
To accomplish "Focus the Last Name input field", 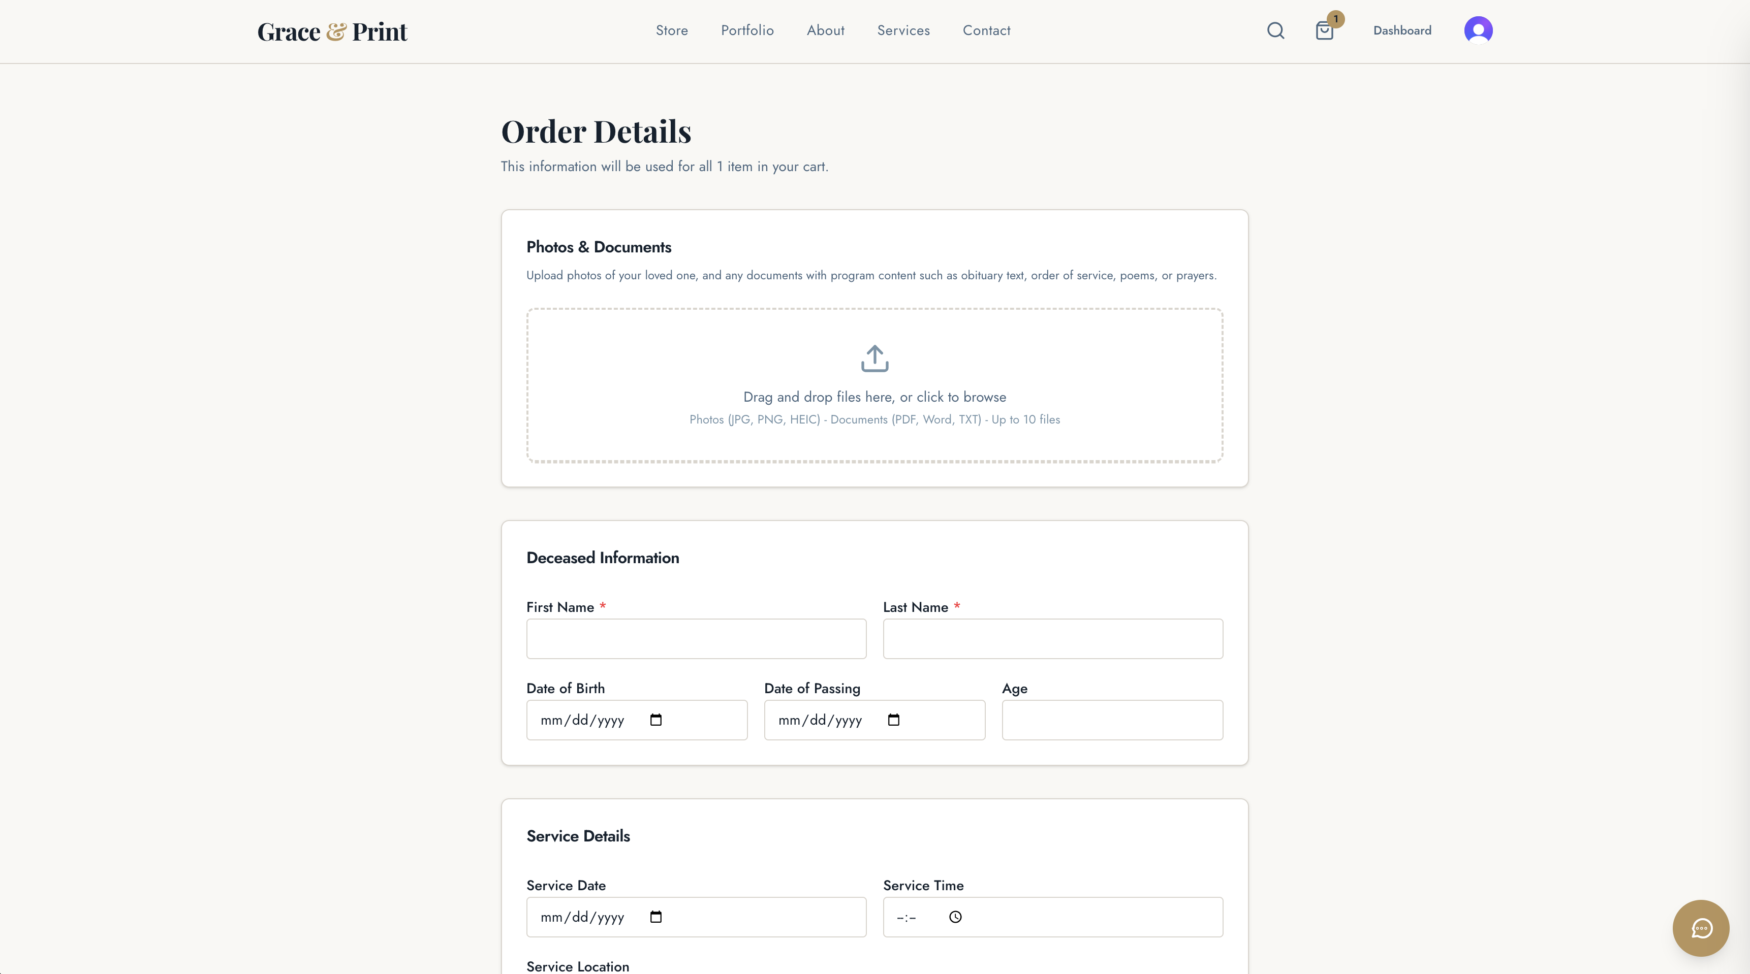I will coord(1052,638).
